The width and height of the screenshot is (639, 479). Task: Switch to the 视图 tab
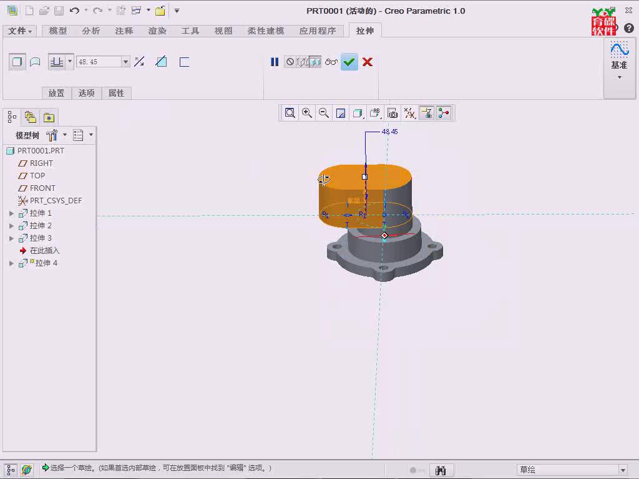(223, 31)
